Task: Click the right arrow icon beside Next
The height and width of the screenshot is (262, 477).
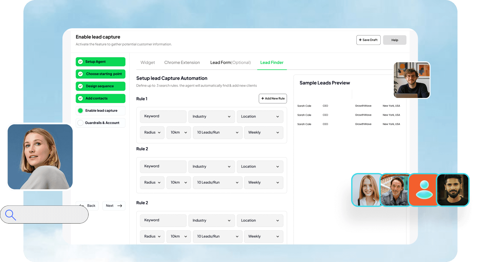Action: point(120,206)
